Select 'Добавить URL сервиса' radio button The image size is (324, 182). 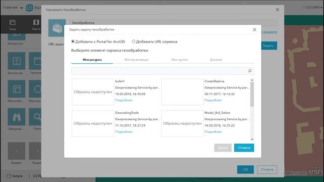click(x=134, y=41)
